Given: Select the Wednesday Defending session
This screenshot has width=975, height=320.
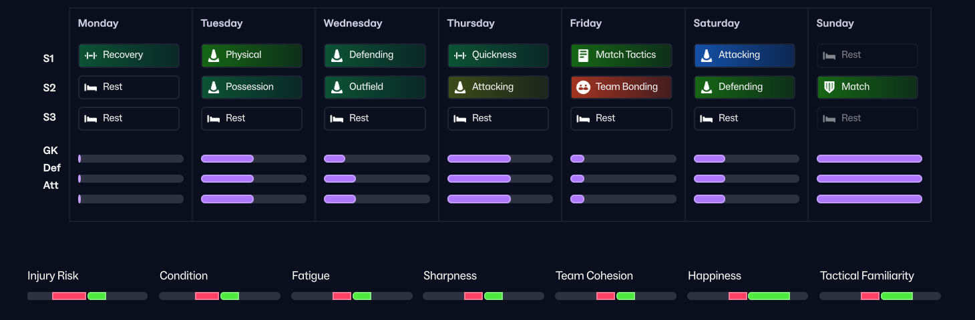Looking at the screenshot, I should [375, 55].
